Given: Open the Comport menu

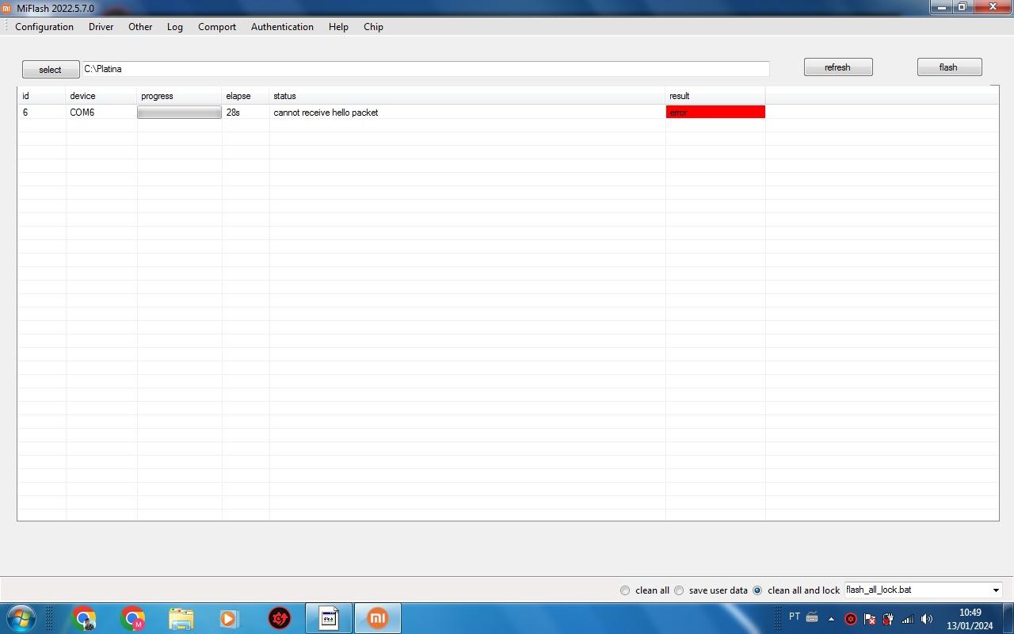Looking at the screenshot, I should tap(217, 27).
